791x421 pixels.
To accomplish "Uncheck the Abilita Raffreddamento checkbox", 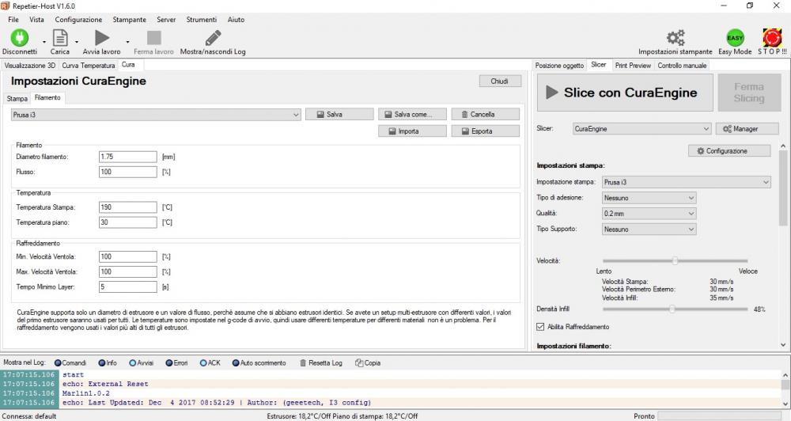I will 541,326.
